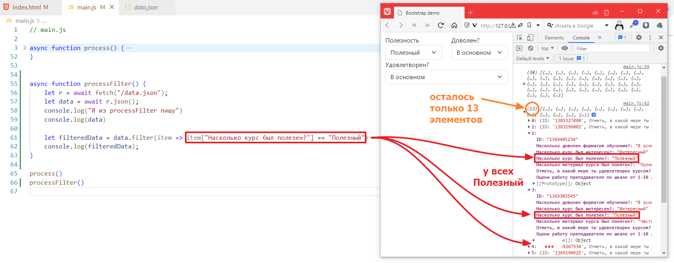
Task: Clear the console output
Action: 530,48
